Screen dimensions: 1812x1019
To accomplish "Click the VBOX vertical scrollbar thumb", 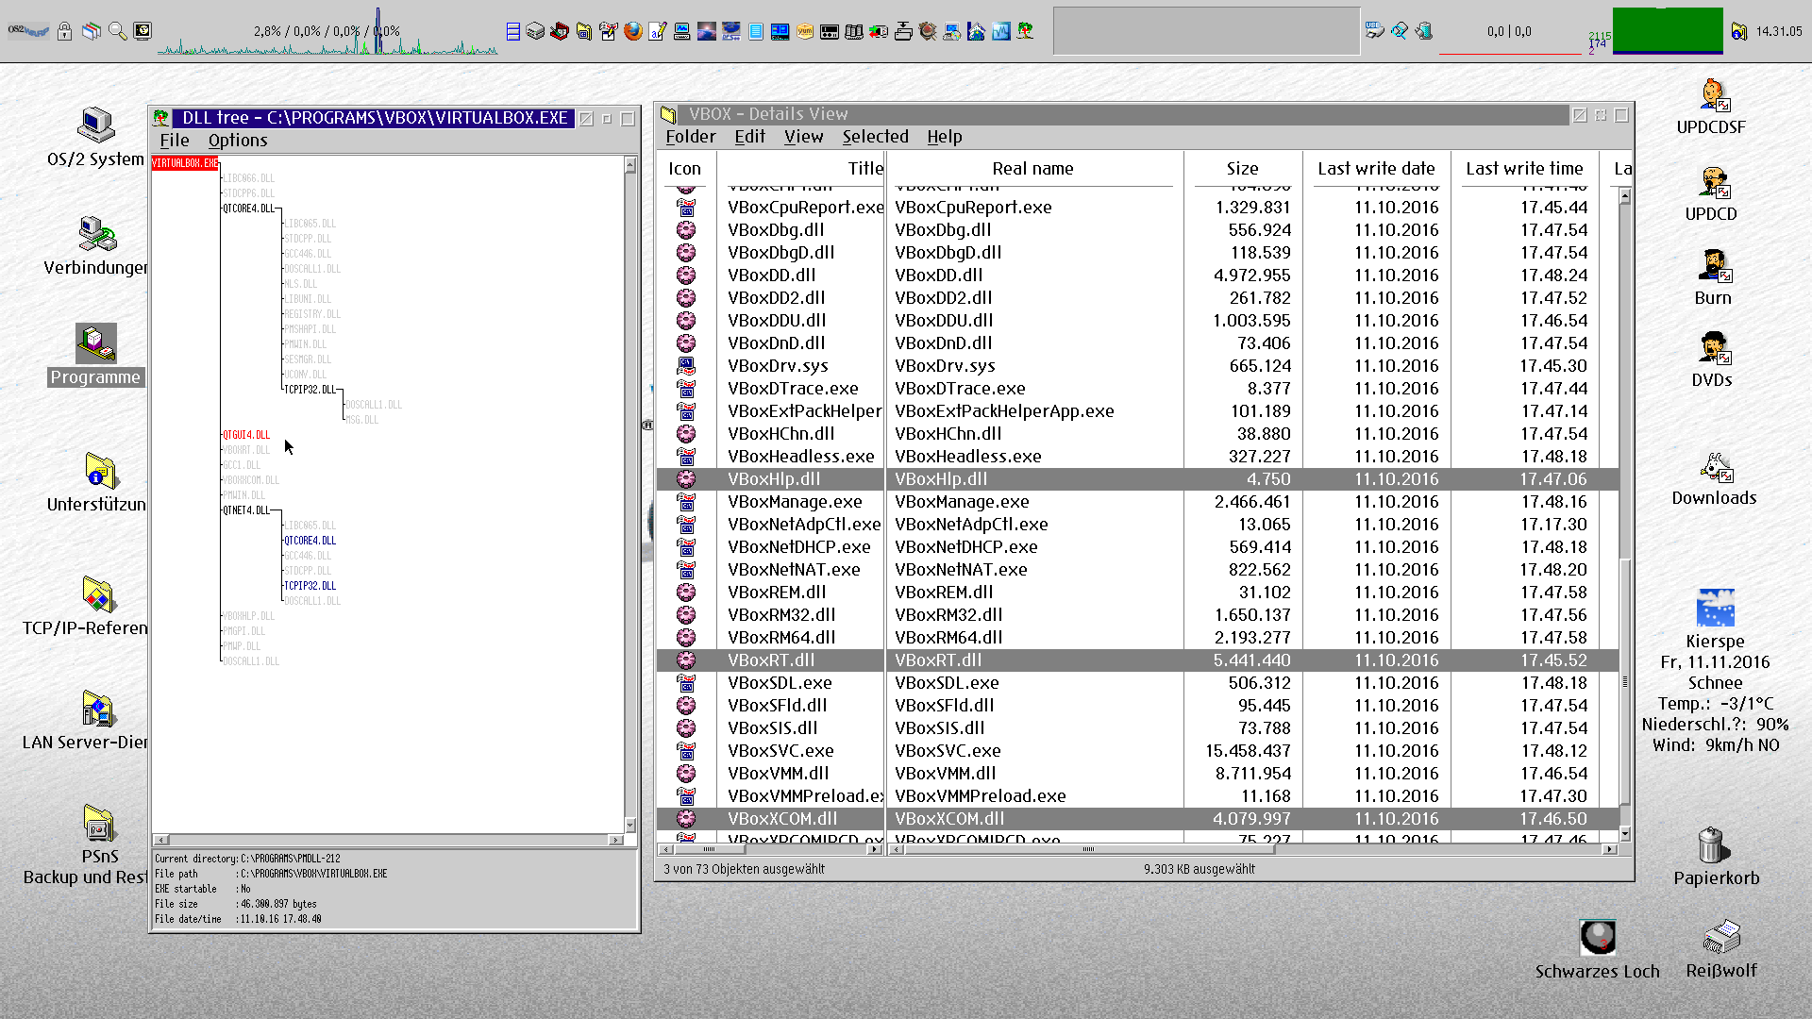I will (x=1624, y=681).
